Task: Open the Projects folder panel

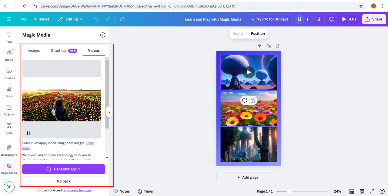Action: point(9,110)
